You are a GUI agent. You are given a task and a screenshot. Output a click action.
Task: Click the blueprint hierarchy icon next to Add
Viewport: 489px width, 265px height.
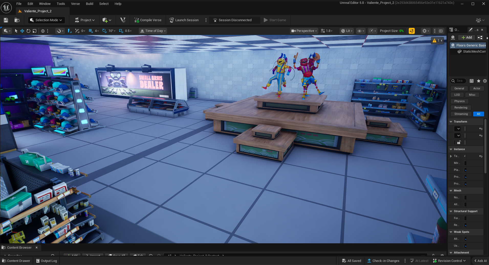click(x=480, y=38)
